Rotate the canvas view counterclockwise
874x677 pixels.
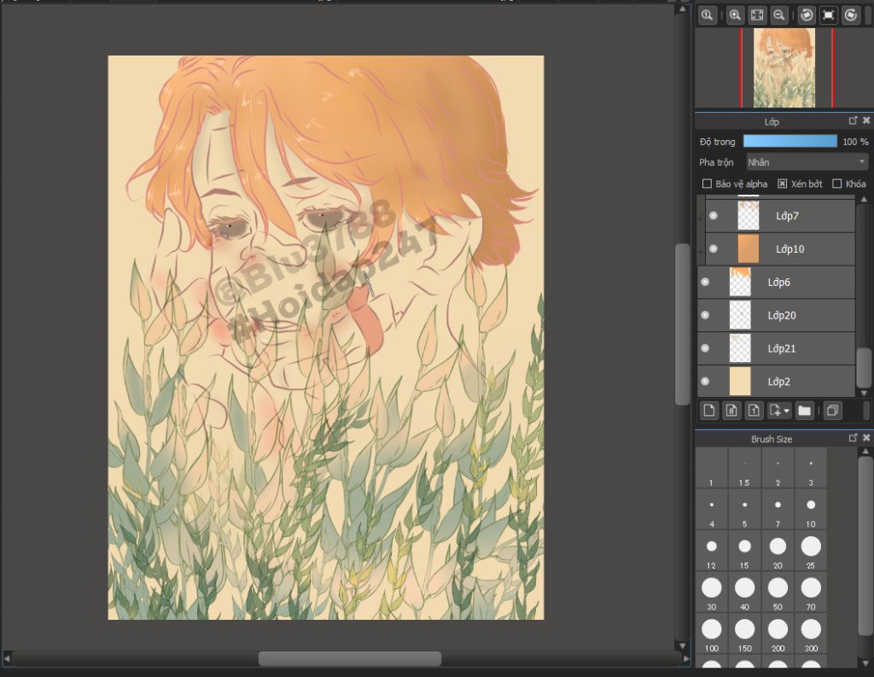pyautogui.click(x=806, y=15)
